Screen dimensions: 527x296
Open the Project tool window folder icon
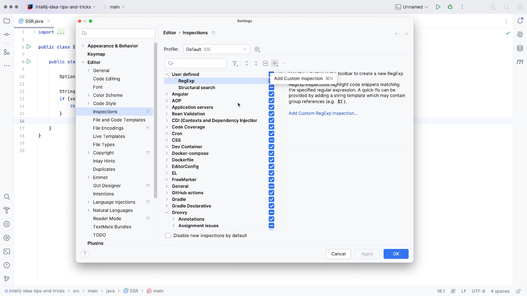7,21
